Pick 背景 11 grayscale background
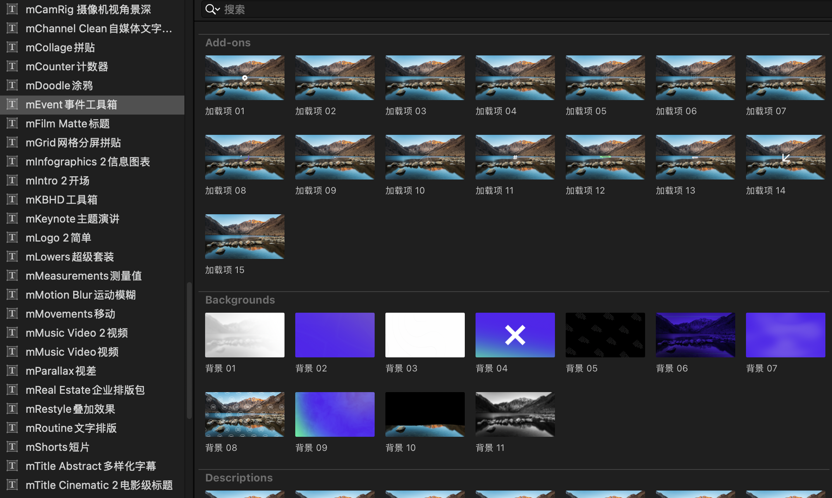832x498 pixels. [x=515, y=414]
